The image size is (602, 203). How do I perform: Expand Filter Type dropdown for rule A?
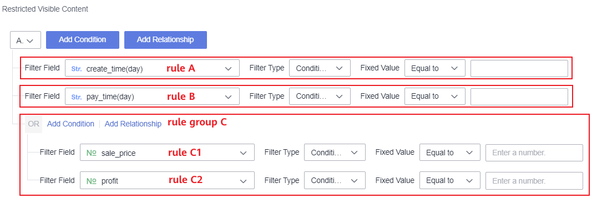320,68
